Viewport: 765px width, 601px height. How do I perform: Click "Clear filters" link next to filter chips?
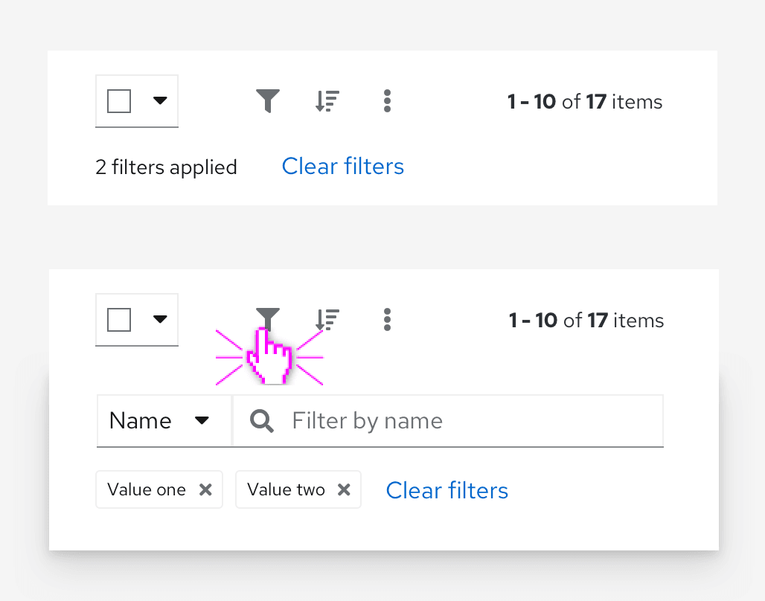pyautogui.click(x=446, y=490)
